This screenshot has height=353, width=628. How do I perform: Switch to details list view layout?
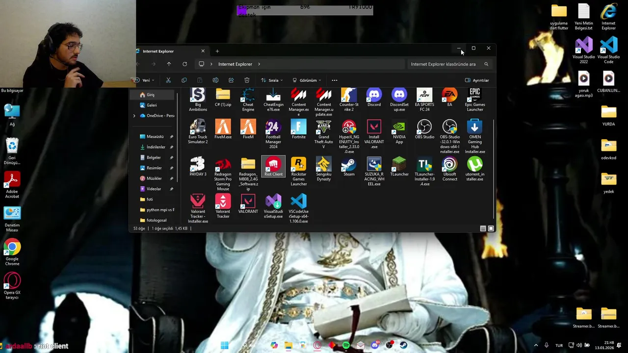pos(483,228)
